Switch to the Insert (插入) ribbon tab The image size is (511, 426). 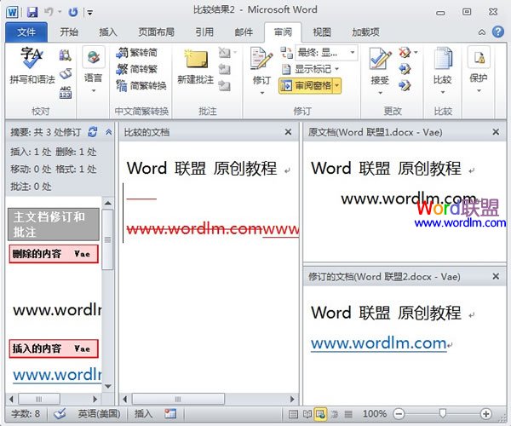(108, 32)
